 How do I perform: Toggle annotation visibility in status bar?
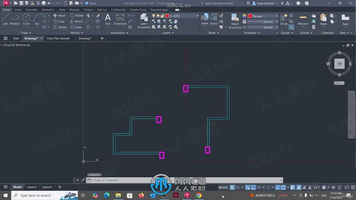tap(298, 187)
